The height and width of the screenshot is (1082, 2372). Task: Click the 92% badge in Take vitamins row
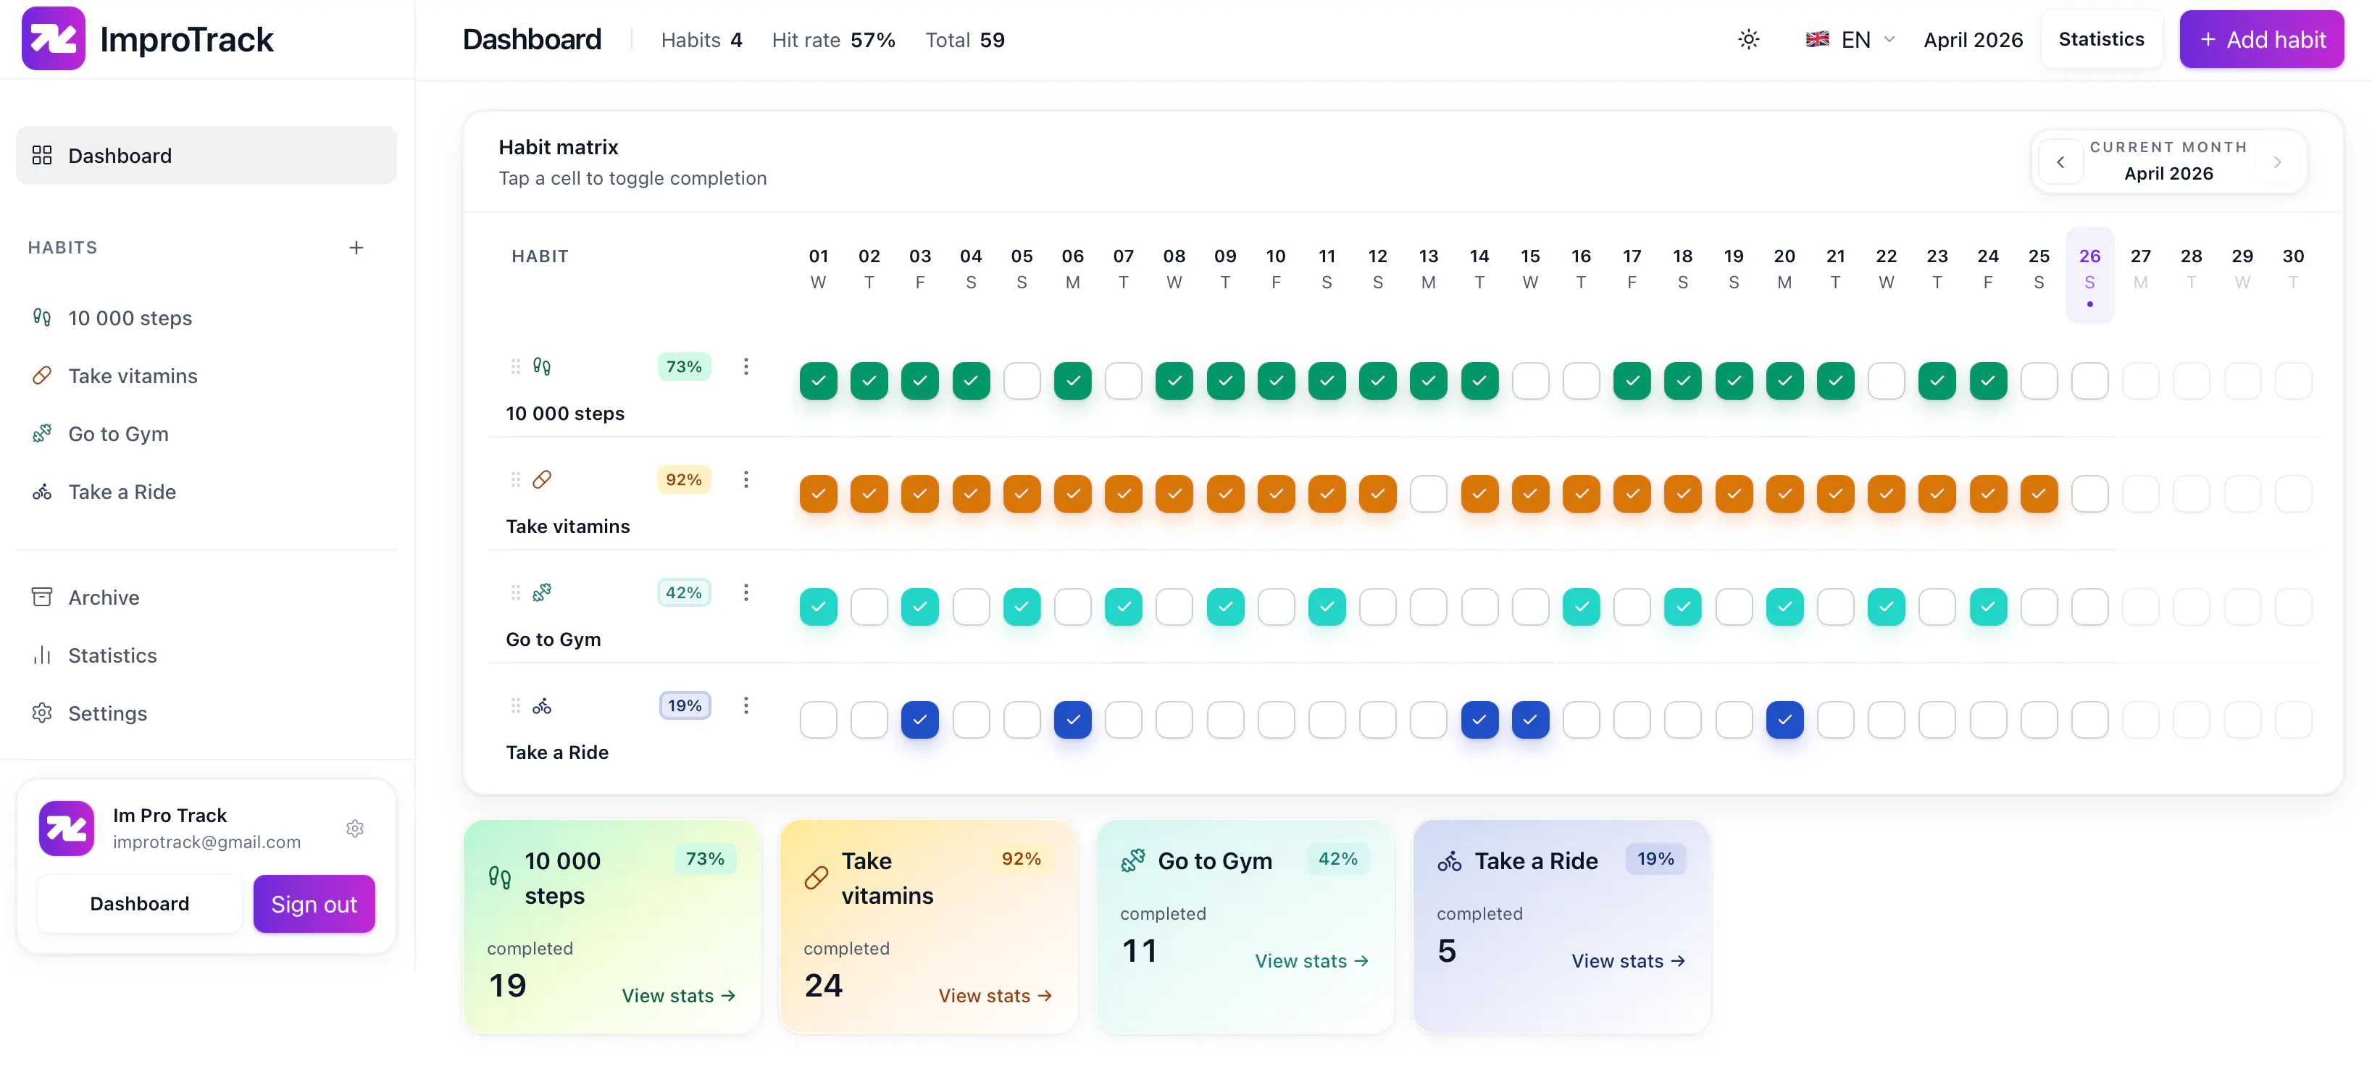[x=684, y=479]
